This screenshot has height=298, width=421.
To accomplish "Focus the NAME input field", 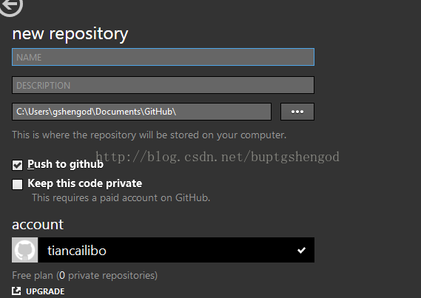I will click(163, 57).
